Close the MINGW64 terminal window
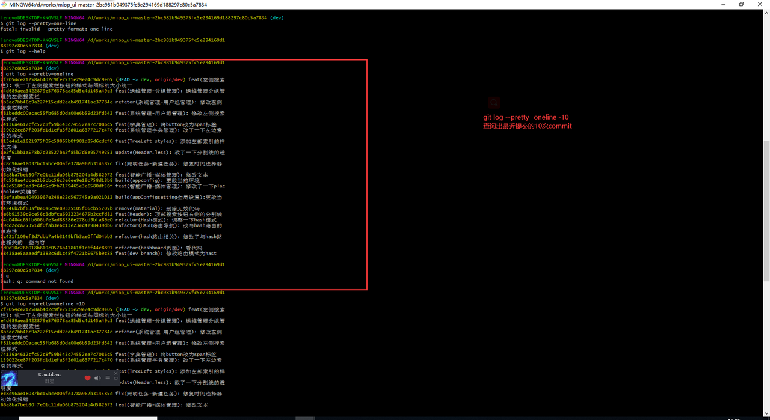 coord(761,4)
